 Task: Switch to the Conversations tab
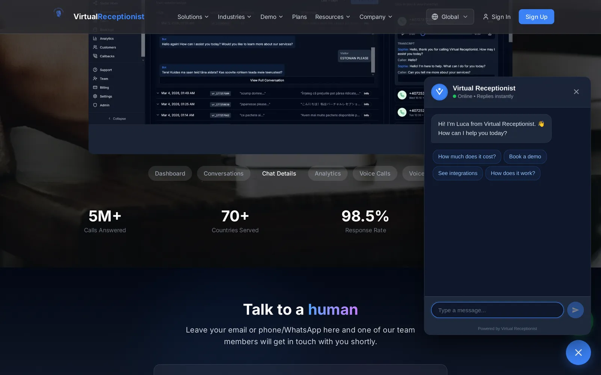(223, 174)
